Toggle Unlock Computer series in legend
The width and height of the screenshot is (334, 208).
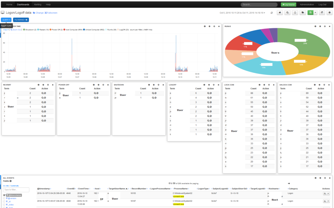coord(94,30)
